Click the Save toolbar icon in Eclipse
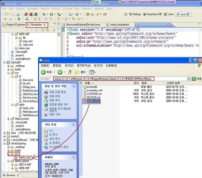This screenshot has height=178, width=202. [13, 14]
